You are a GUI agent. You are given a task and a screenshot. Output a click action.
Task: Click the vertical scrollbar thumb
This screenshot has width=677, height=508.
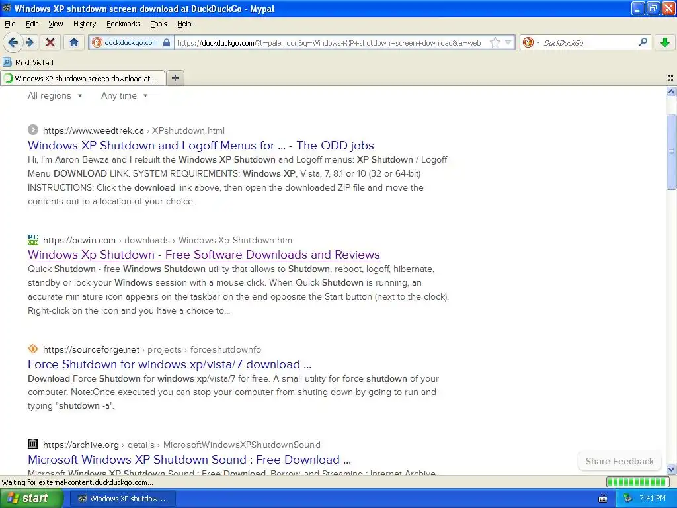point(671,151)
